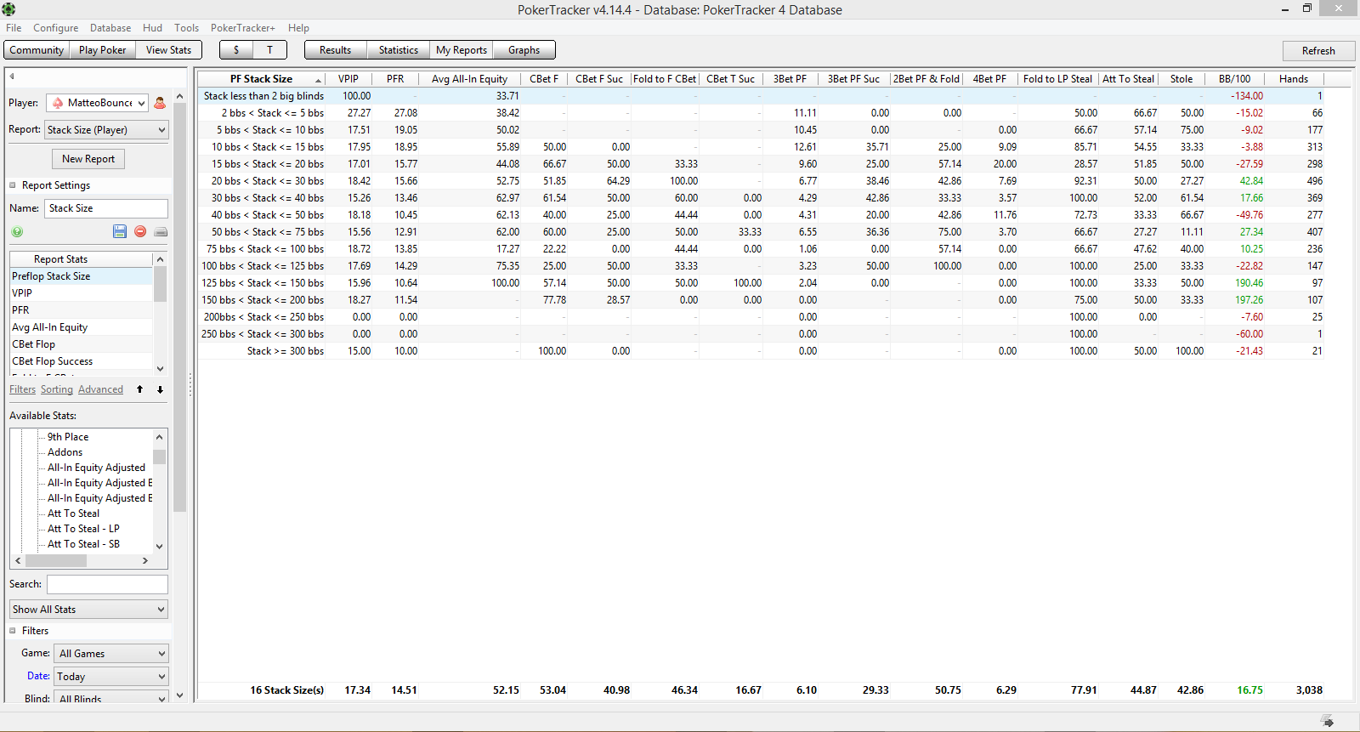Select the Stack less than 2 big blinds row
Viewport: 1360px width, 732px height.
[x=761, y=96]
